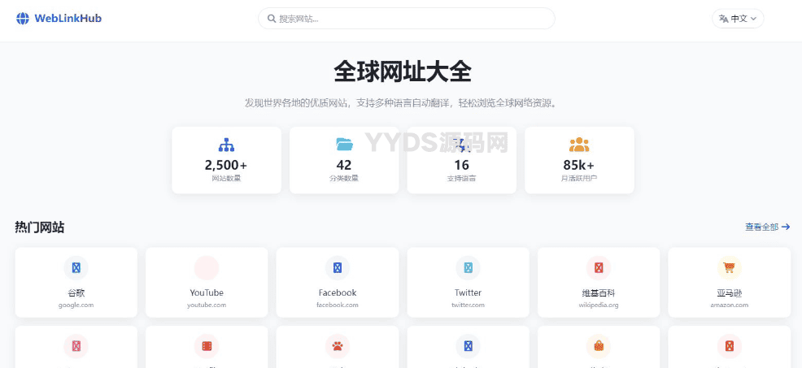Viewport: 802px width, 368px height.
Task: Click the users icon above 85k+
Action: click(x=579, y=145)
